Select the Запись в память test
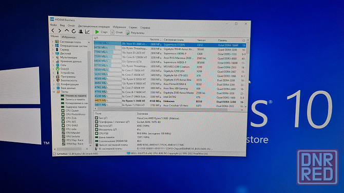The height and width of the screenshot is (193, 344). coord(75,99)
